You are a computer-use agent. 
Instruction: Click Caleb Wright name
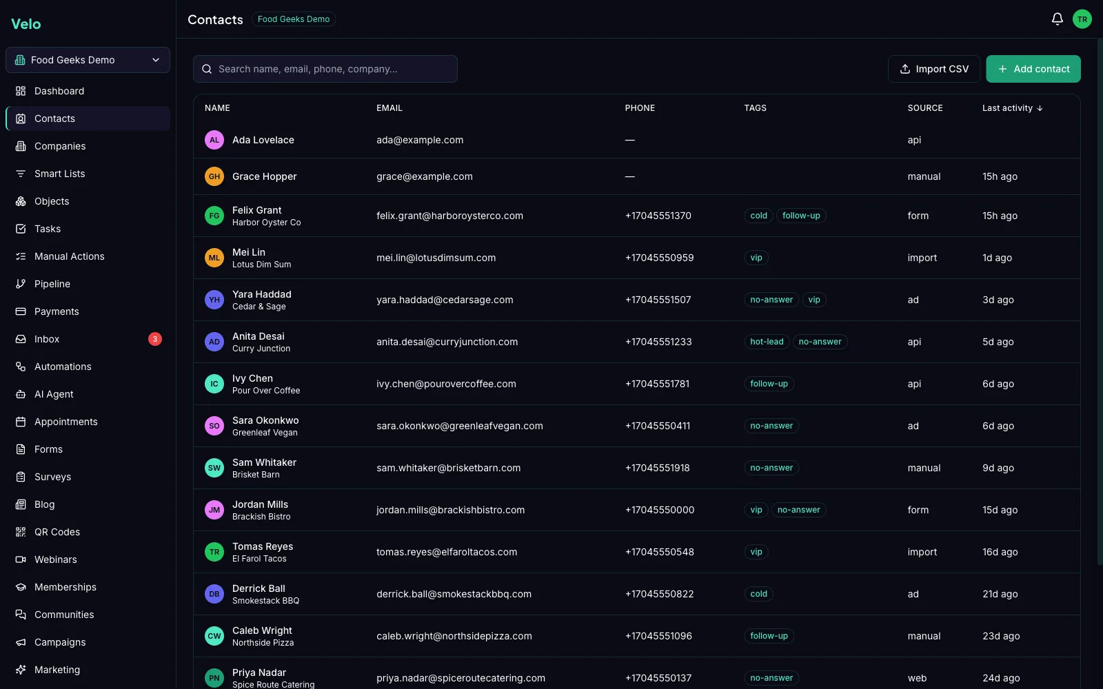[x=262, y=630]
